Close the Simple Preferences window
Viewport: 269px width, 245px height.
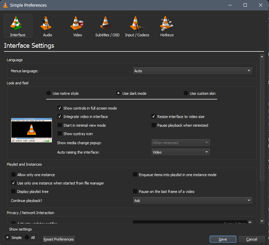(x=260, y=5)
